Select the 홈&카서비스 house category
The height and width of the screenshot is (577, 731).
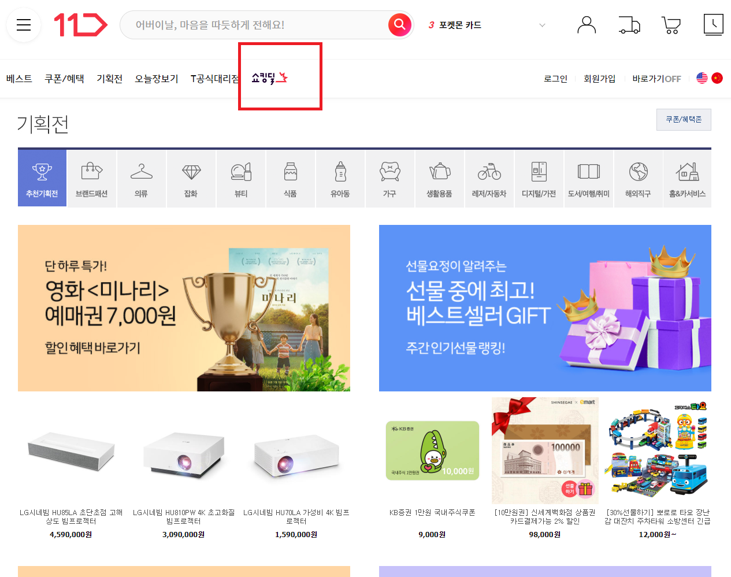click(688, 179)
